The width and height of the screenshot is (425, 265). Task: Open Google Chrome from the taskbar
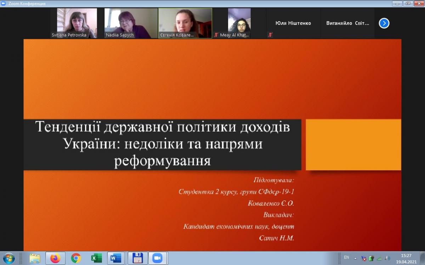coord(76,258)
